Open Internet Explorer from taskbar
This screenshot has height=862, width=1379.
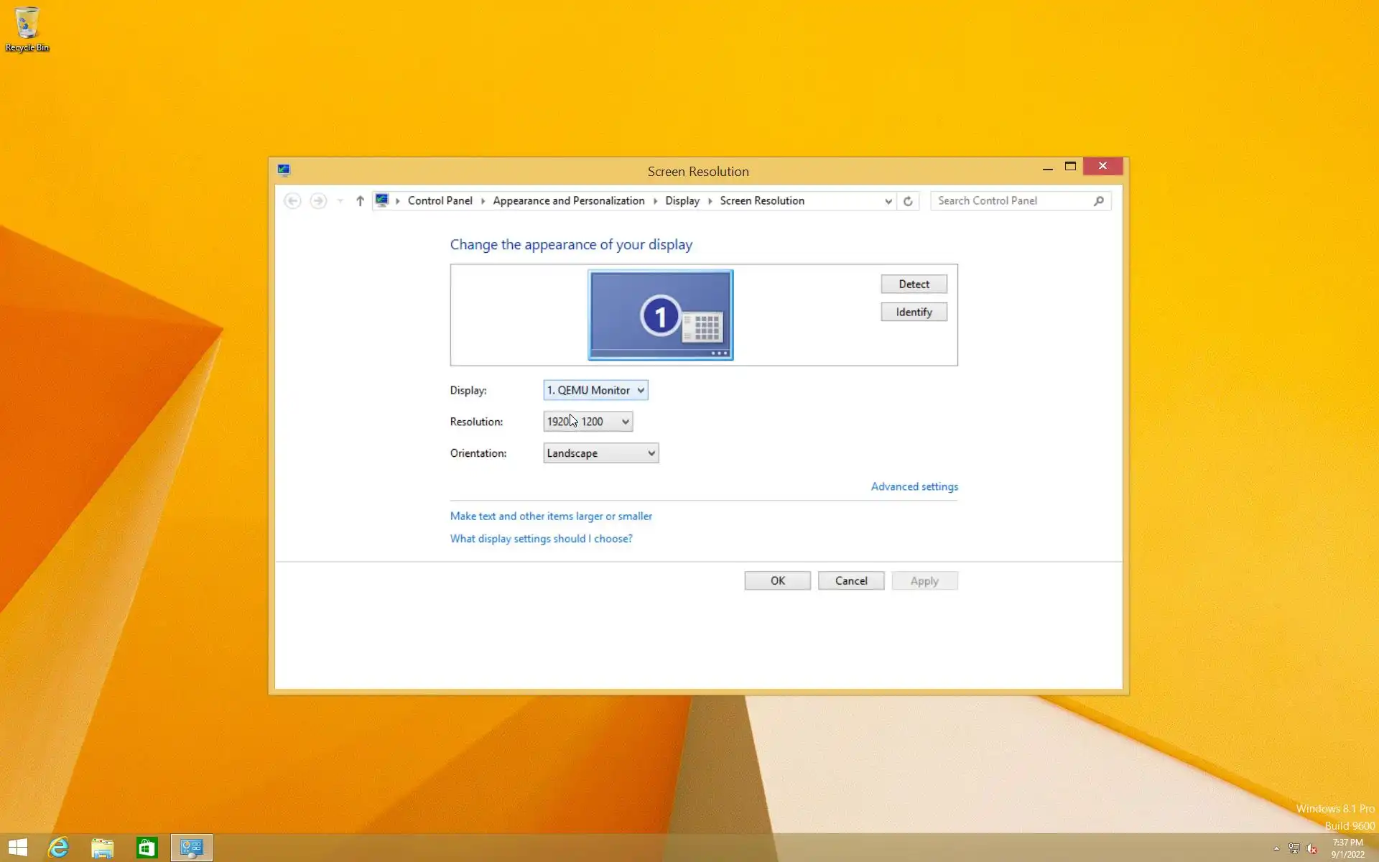[58, 848]
